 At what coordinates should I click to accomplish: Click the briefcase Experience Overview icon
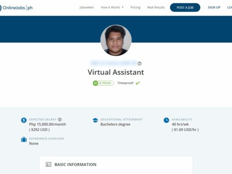point(24,140)
